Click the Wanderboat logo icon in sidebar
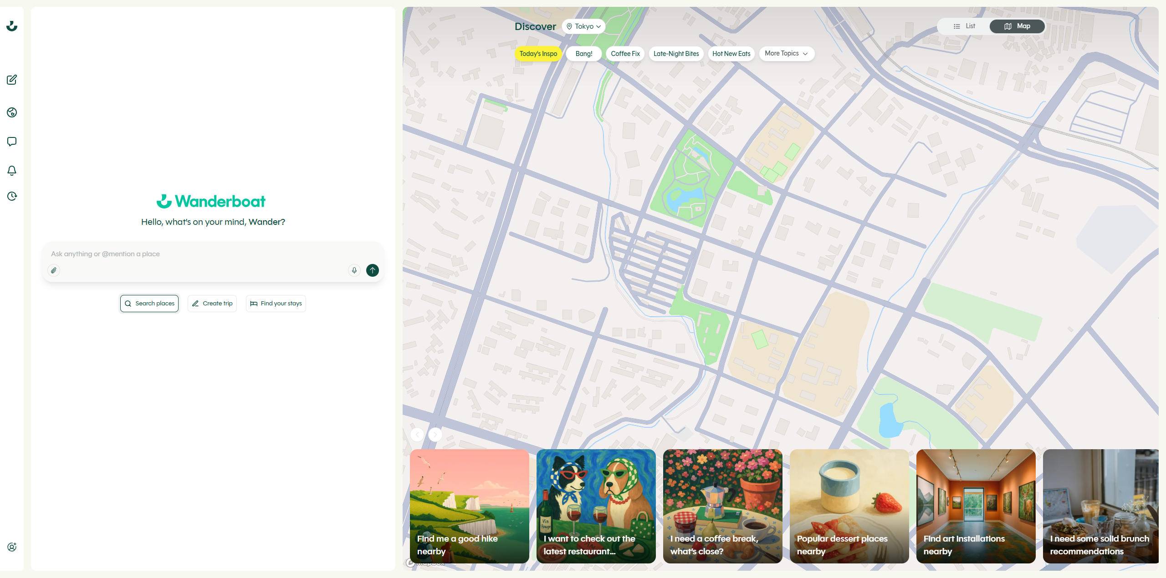 click(x=12, y=26)
